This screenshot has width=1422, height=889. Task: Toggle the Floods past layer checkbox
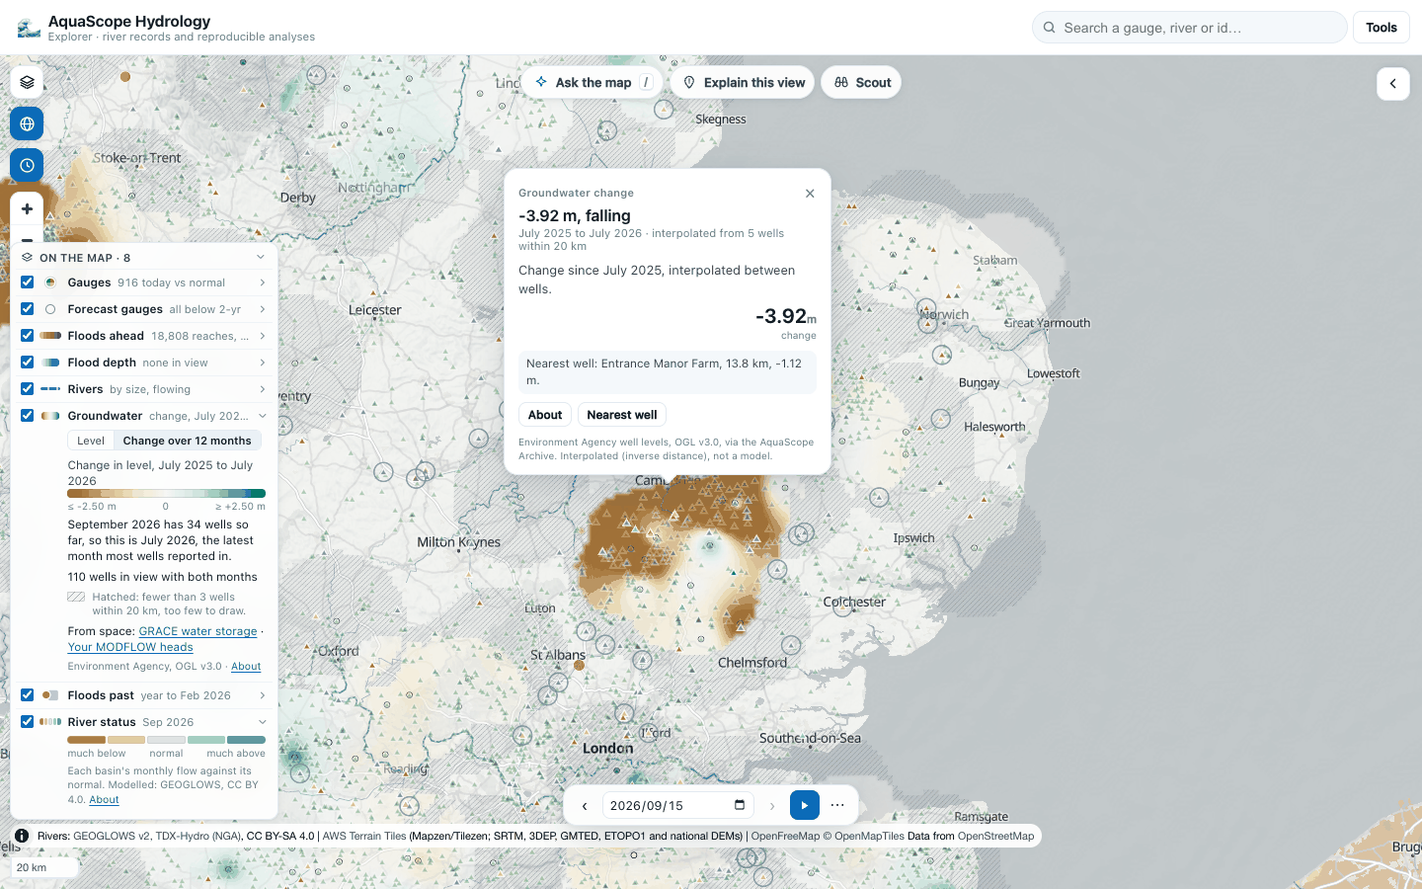[28, 695]
